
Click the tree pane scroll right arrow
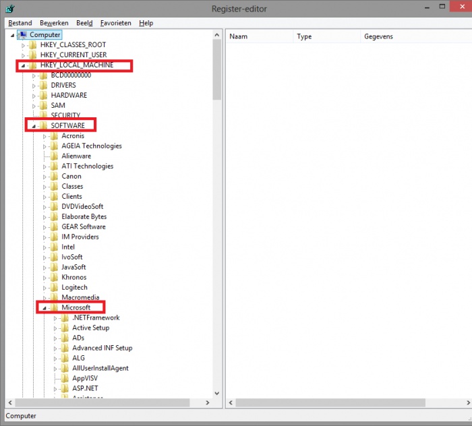pos(208,402)
